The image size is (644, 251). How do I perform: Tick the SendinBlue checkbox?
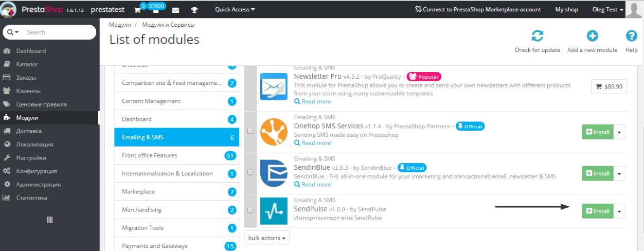(x=251, y=172)
